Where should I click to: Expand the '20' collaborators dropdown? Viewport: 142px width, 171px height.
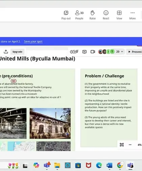[120, 52]
